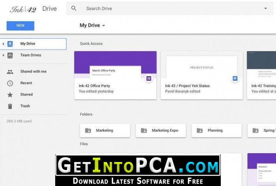Open the Project Status thumbnail
Image resolution: width=276 pixels, height=186 pixels.
coord(201,65)
